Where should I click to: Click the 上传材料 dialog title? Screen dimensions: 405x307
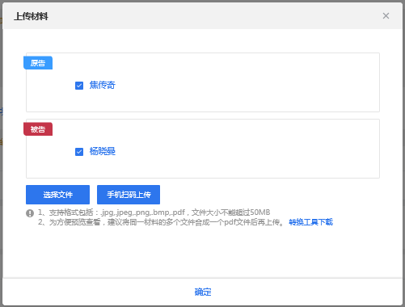click(31, 16)
